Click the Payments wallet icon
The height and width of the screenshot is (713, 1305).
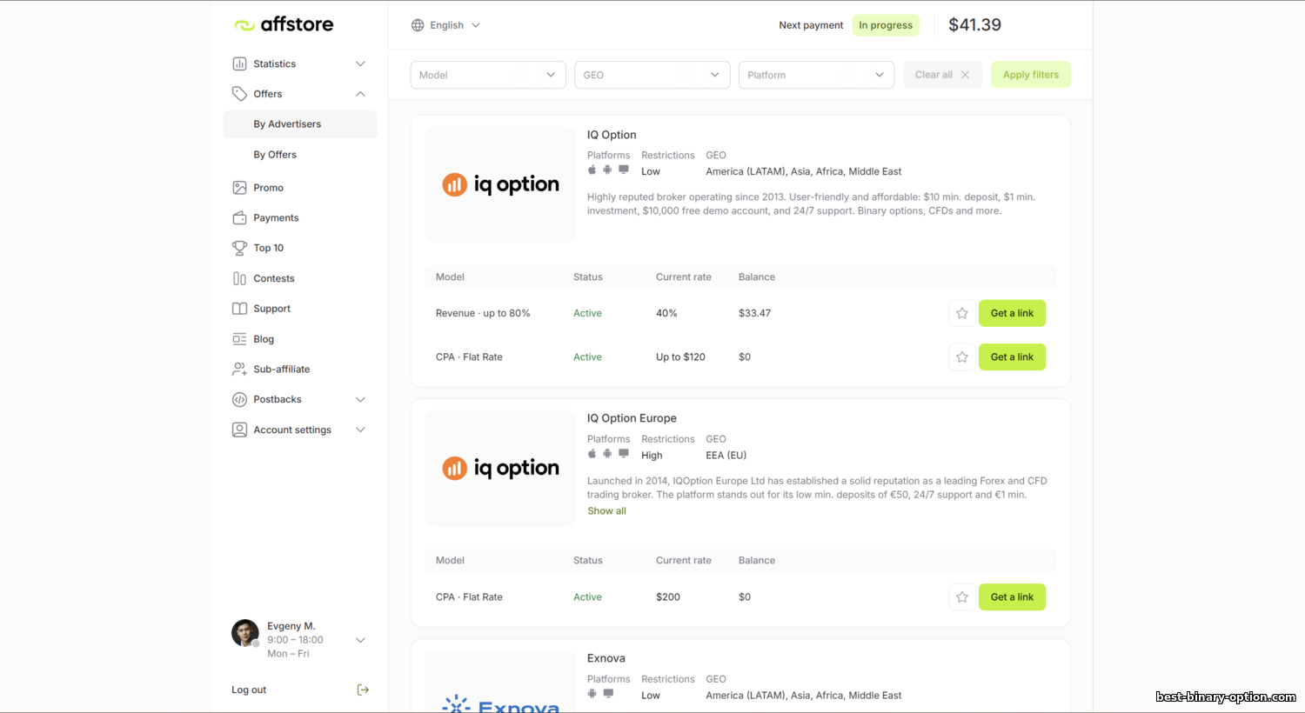pos(239,217)
